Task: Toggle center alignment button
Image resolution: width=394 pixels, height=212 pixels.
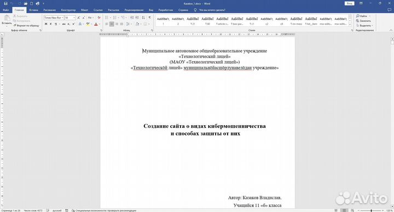Action: point(112,24)
